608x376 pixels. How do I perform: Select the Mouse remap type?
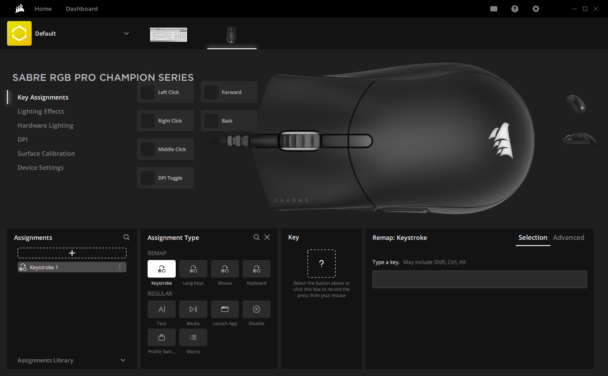coord(225,269)
